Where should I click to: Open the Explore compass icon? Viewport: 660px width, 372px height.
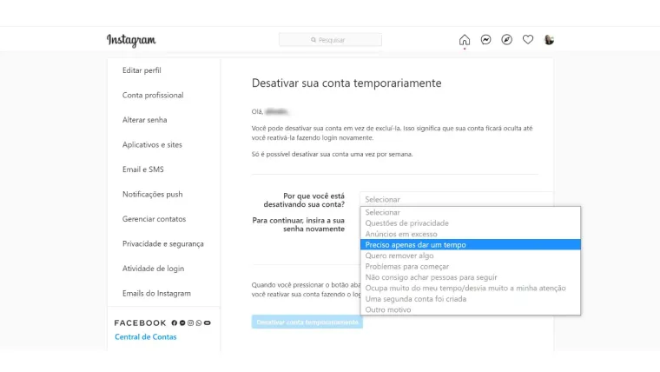507,40
